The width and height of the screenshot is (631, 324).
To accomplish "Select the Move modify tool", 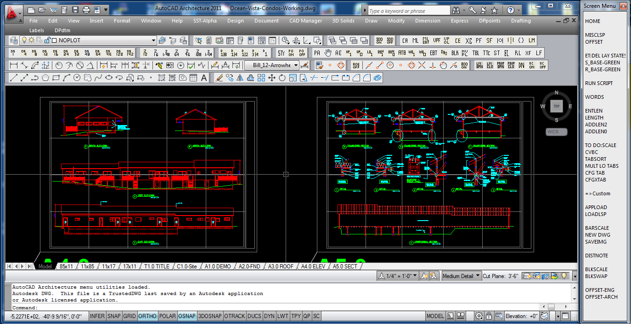I will click(271, 78).
